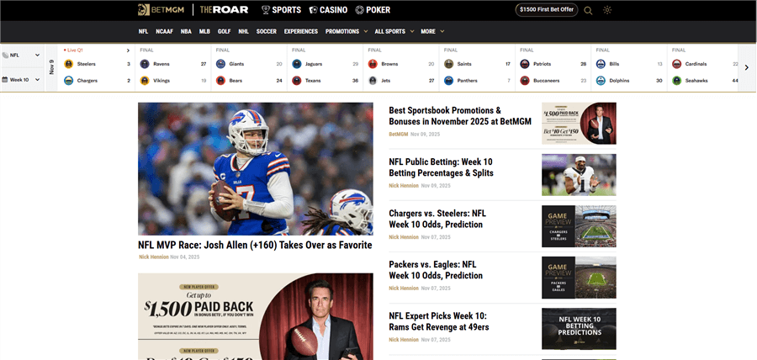757x360 pixels.
Task: Open the NFL MVP Race Josh Allen article
Action: click(x=255, y=246)
